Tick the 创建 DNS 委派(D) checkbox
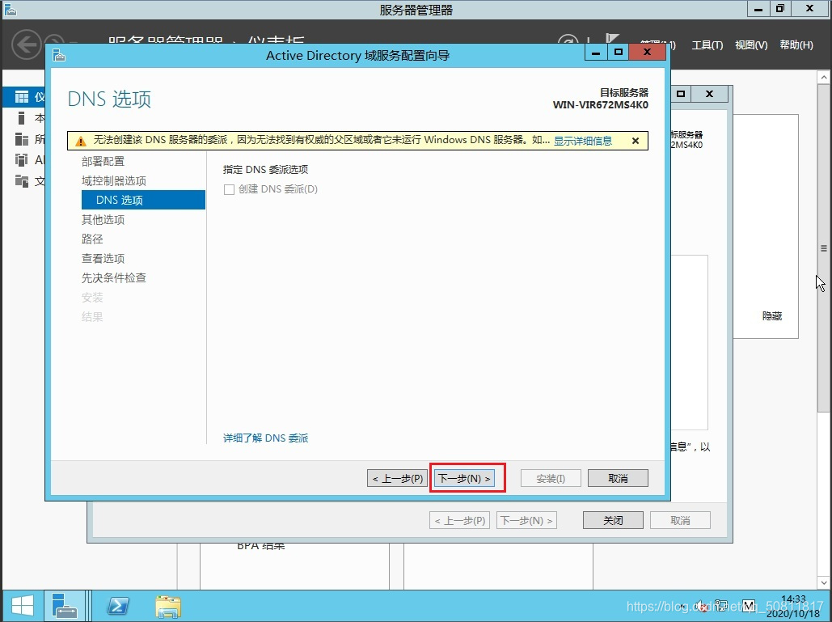Screen dimensions: 832x622 tap(230, 189)
